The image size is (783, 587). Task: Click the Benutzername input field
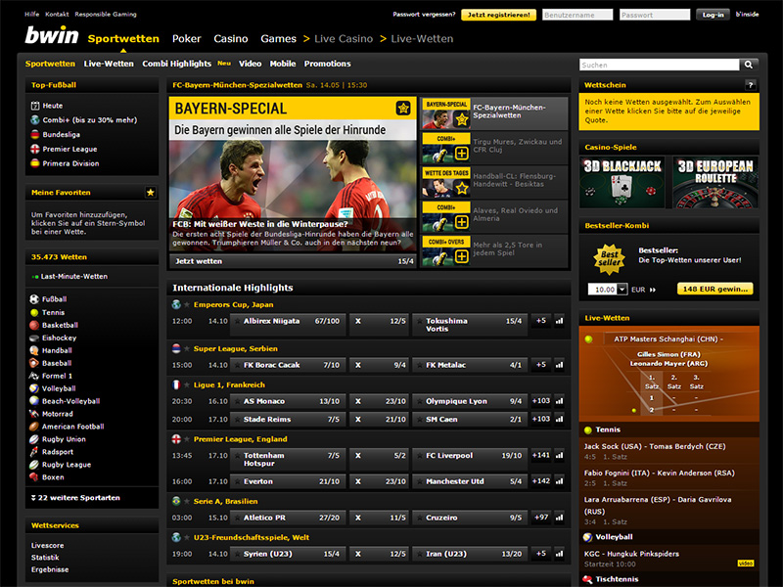click(x=577, y=15)
